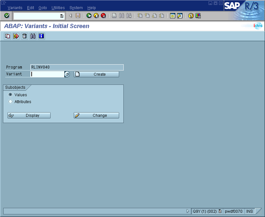265x217 pixels.
Task: Select the Values radio button
Action: click(x=10, y=95)
